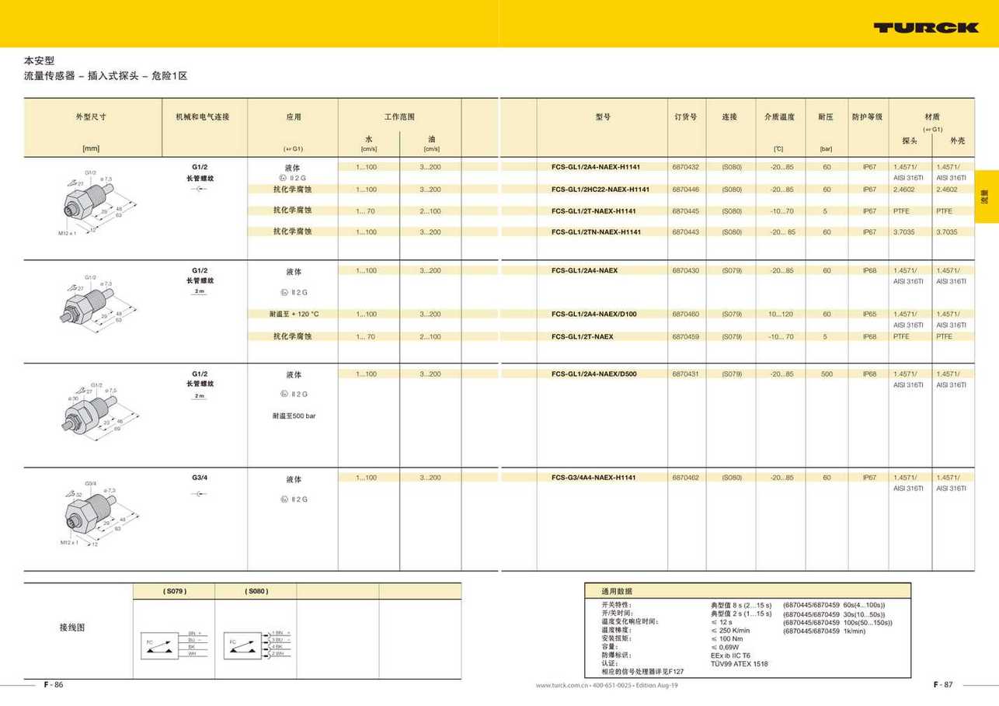Click the EEx ib IIC T6 marking
The height and width of the screenshot is (706, 999).
click(730, 656)
